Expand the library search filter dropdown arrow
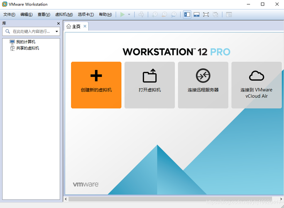This screenshot has height=208, width=284. [x=57, y=31]
